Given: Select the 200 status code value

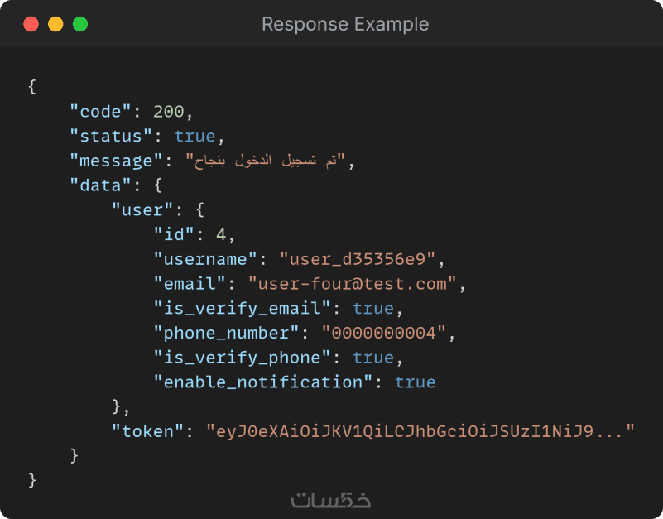Looking at the screenshot, I should [169, 111].
